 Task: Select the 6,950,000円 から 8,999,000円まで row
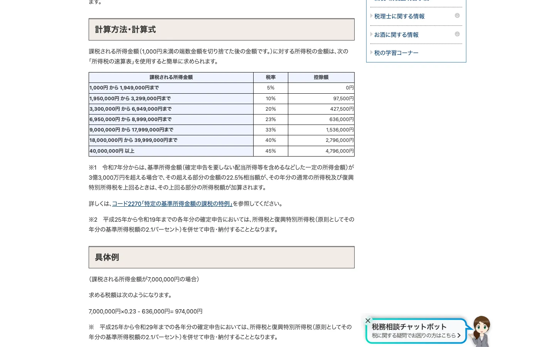[x=222, y=120]
